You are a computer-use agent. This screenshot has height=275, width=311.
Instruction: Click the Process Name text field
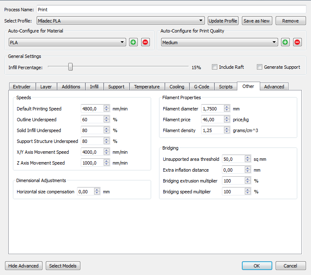coord(171,9)
